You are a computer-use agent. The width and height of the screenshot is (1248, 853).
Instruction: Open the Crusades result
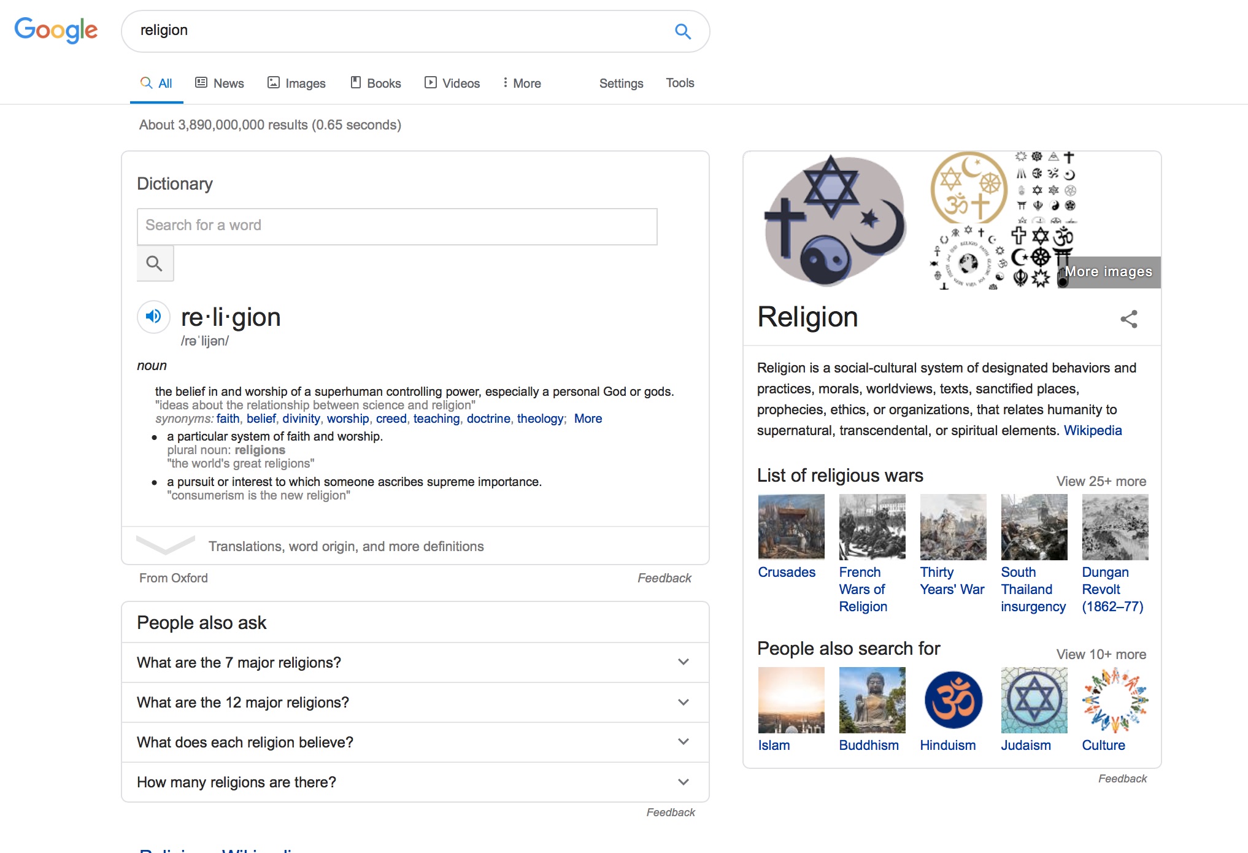(x=788, y=572)
